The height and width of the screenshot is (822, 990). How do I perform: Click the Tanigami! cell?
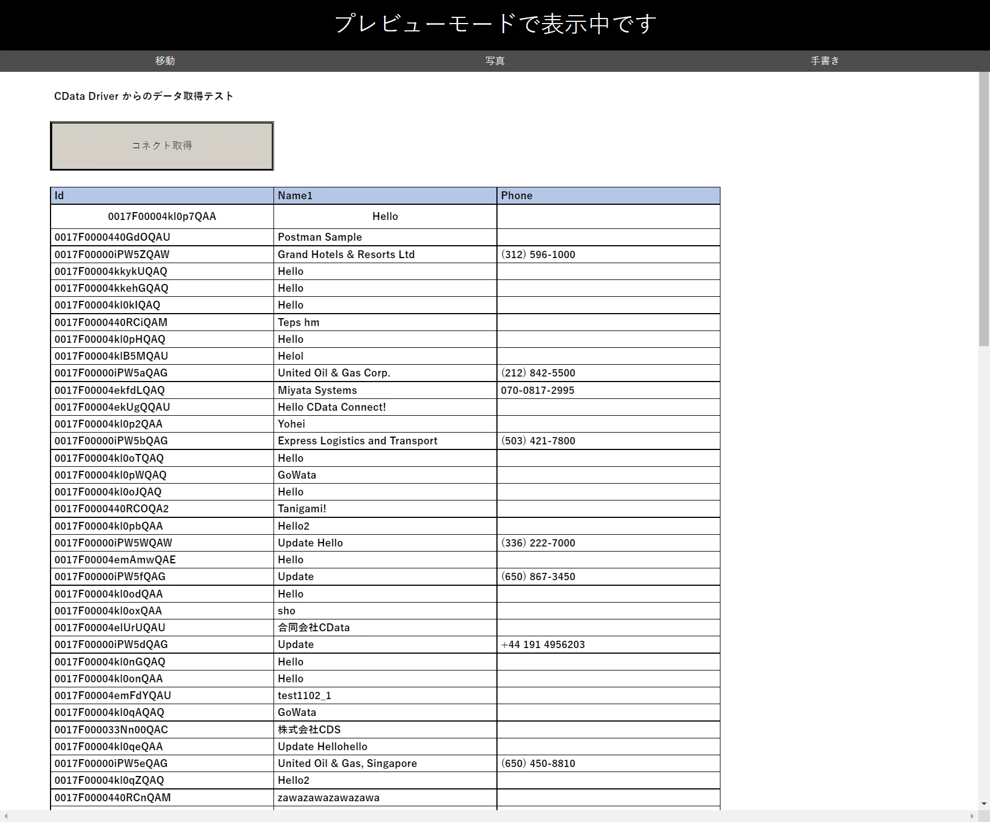(x=302, y=508)
